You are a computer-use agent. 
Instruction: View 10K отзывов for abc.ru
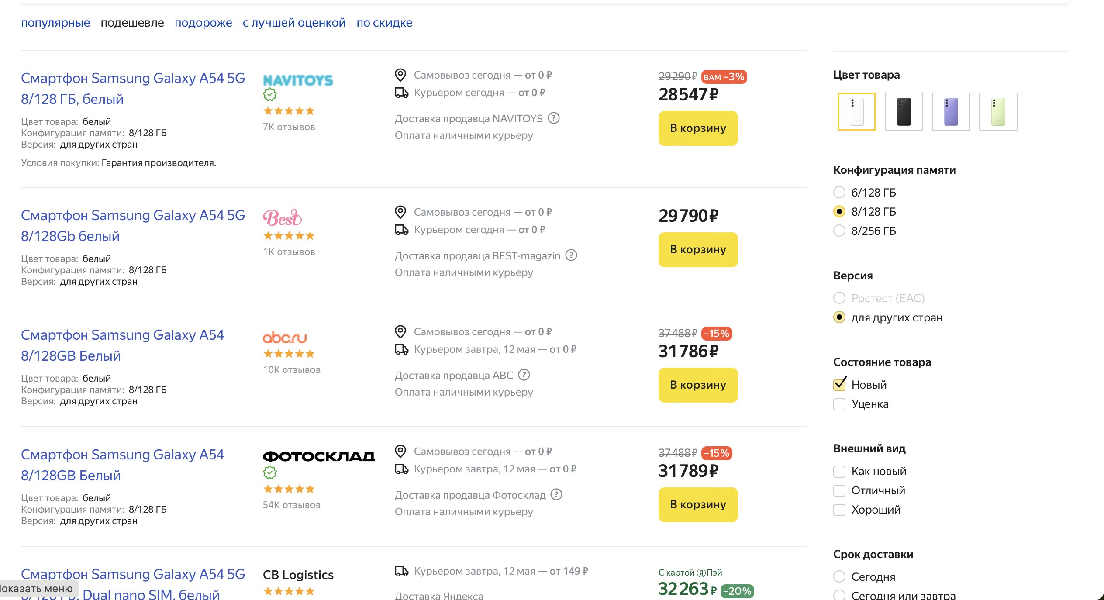coord(292,370)
